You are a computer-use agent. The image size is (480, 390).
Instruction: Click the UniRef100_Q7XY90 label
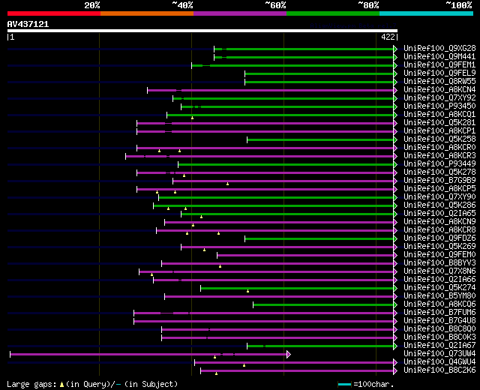pyautogui.click(x=439, y=196)
